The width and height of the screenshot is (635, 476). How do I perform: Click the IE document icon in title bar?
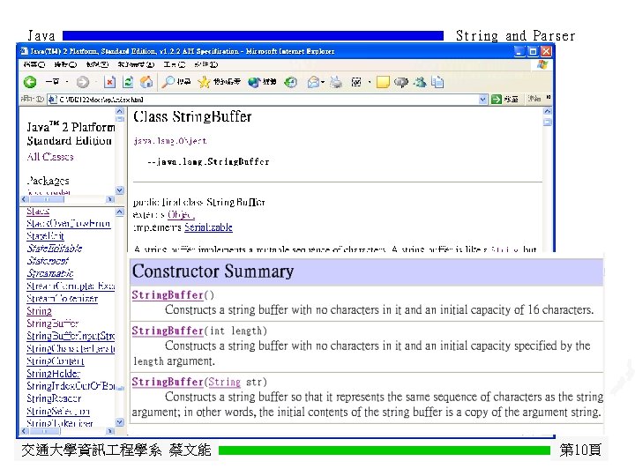[24, 51]
